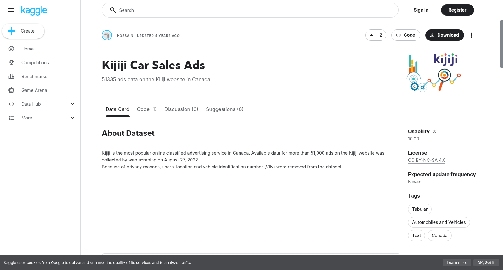503x270 pixels.
Task: Click the upvote arrow button
Action: pos(371,35)
